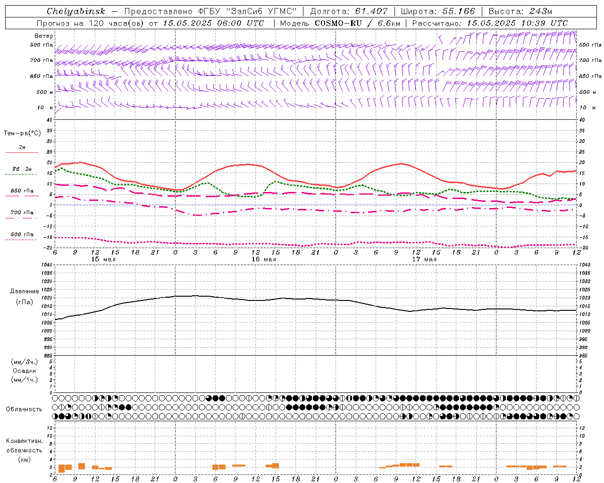Click the 'Давление' pressure panel label
Viewport: 604px width, 483px height.
click(x=25, y=291)
